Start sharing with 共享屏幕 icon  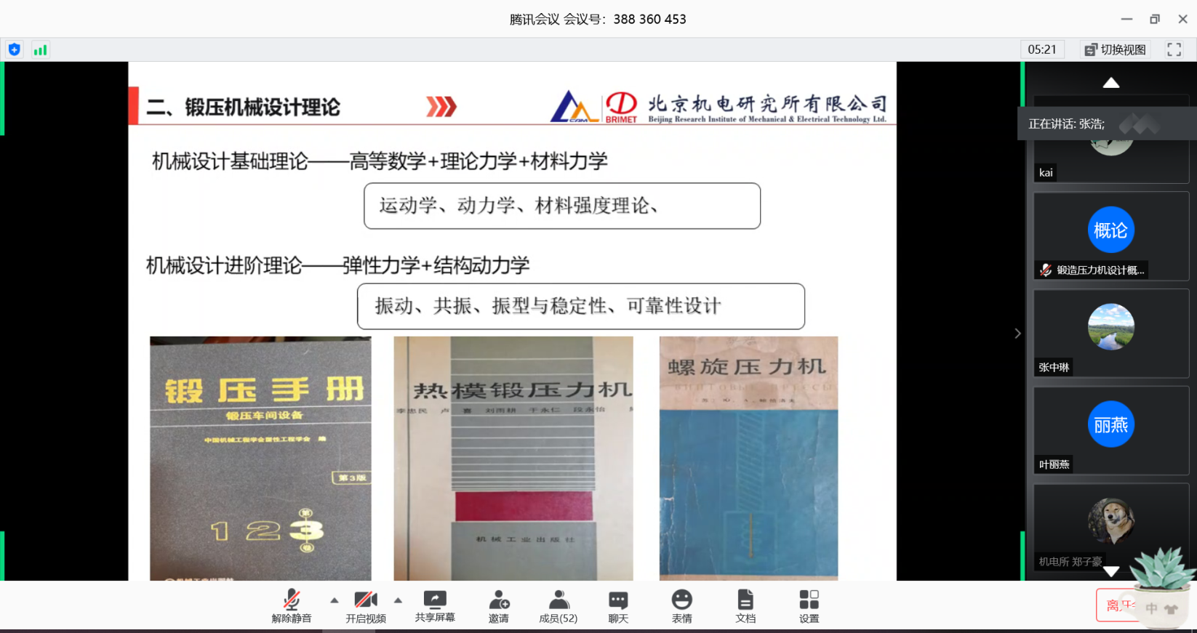coord(435,605)
